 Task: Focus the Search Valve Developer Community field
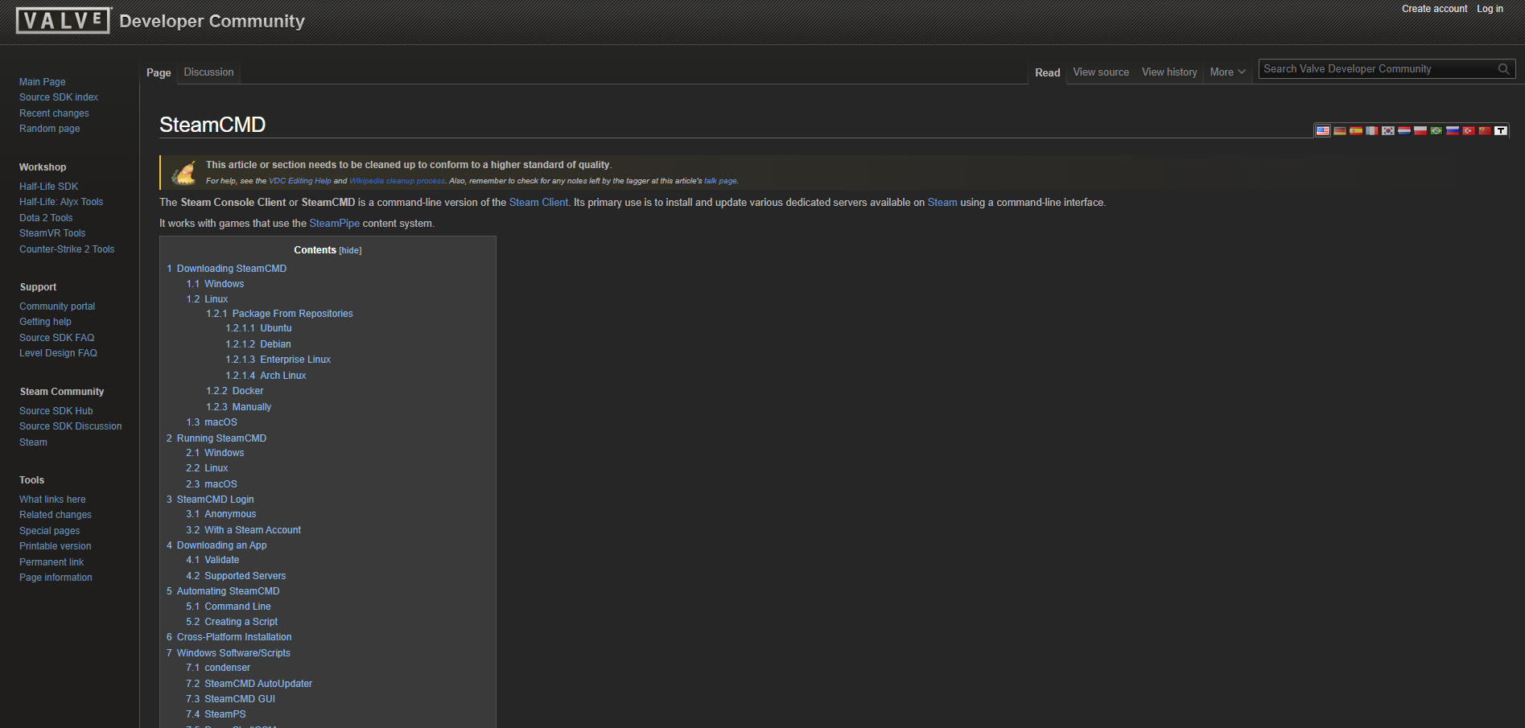1376,69
